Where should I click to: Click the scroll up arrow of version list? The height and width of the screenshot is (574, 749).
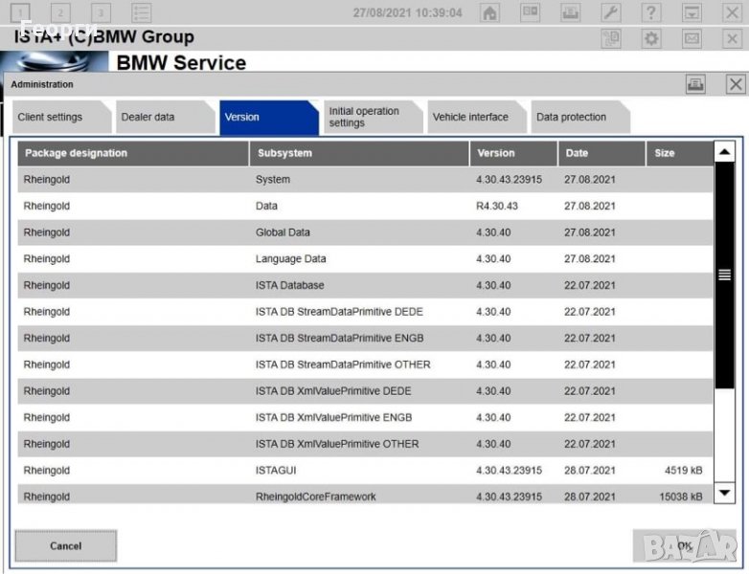725,153
